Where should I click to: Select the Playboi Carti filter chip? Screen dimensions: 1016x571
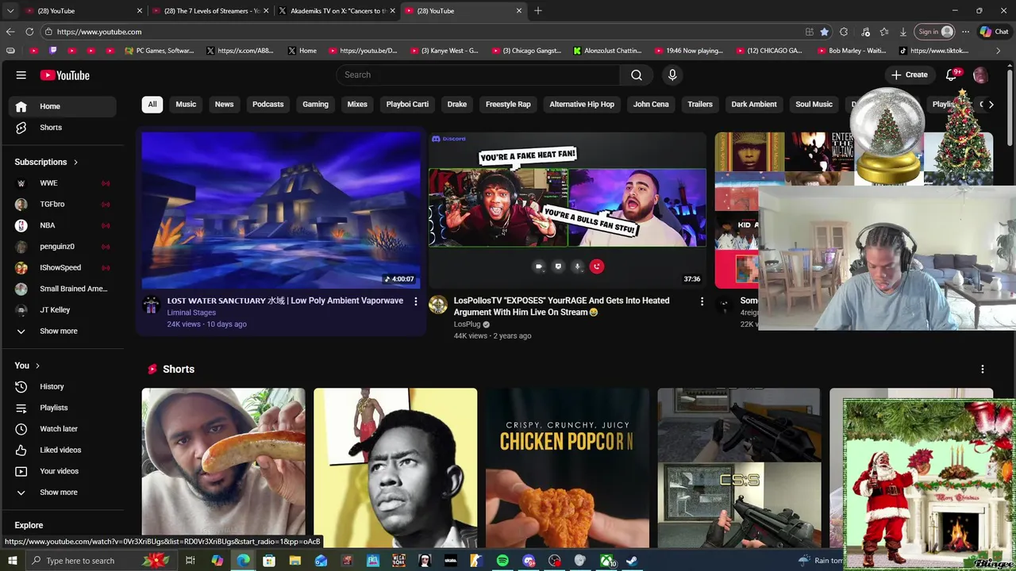coord(407,104)
